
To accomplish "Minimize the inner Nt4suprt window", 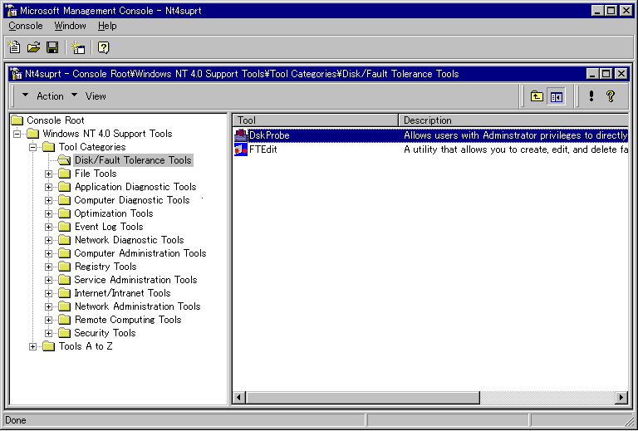I will 593,74.
